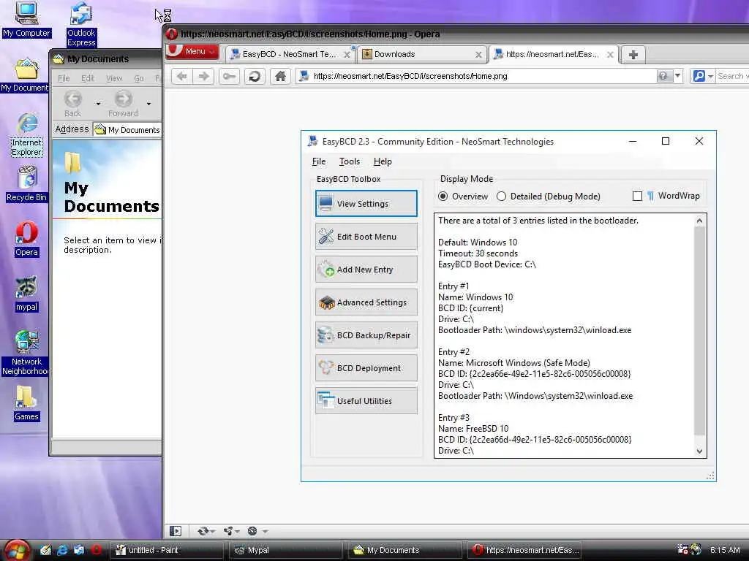Close the EasyBCD - NeoSmart Te... tab
Image resolution: width=749 pixels, height=561 pixels.
click(347, 55)
